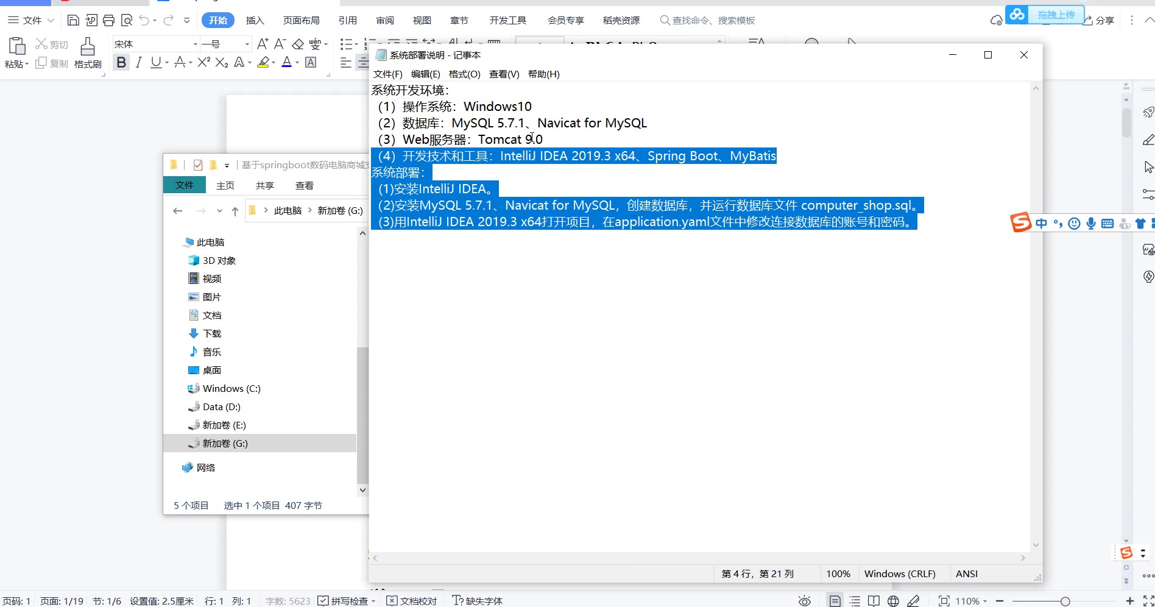Switch to outline view in WPS status bar
The height and width of the screenshot is (607, 1155).
click(855, 601)
